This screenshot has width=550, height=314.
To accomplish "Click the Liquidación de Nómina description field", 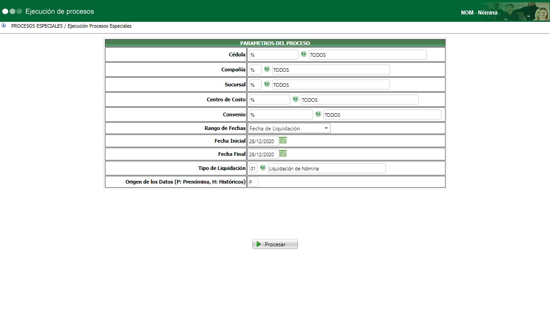I will 327,168.
